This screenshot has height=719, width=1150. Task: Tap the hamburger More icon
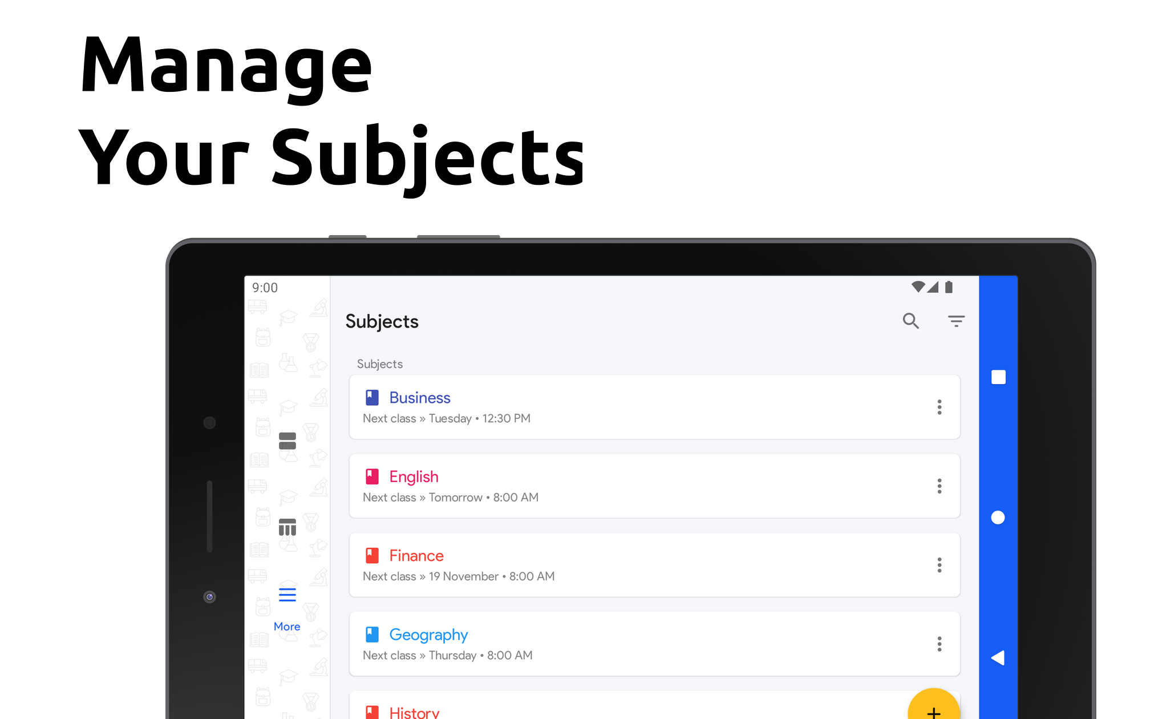click(287, 595)
